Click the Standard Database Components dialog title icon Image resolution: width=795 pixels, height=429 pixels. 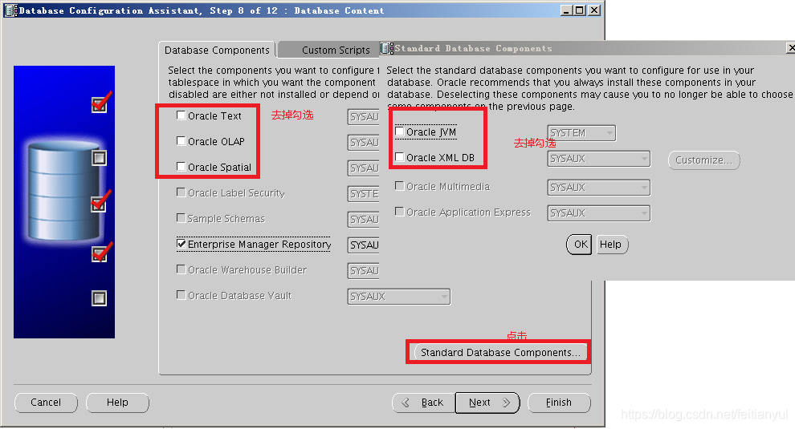387,48
